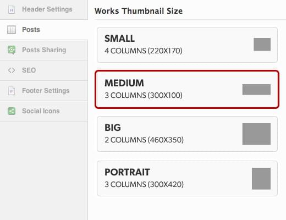Select the PORTRAIT 3 columns option
This screenshot has width=286, height=220.
coord(187,178)
